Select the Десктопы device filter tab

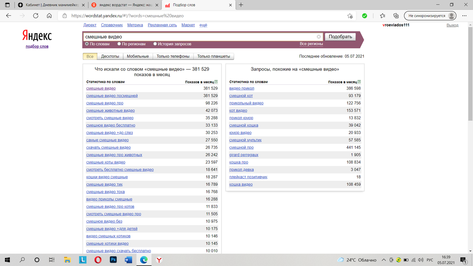(110, 56)
